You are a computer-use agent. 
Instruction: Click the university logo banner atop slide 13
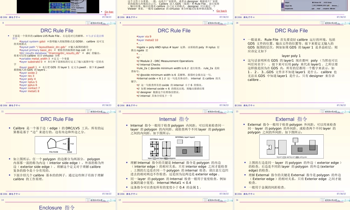pos(335,111)
